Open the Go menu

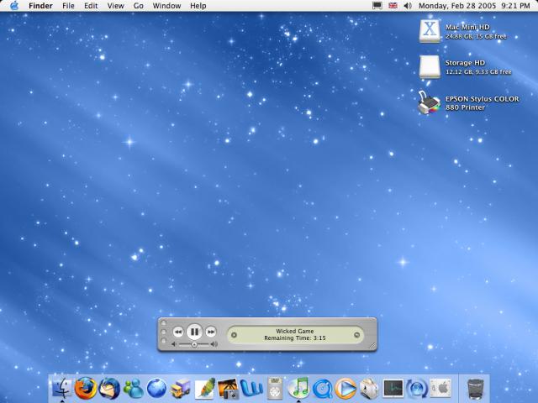(138, 6)
